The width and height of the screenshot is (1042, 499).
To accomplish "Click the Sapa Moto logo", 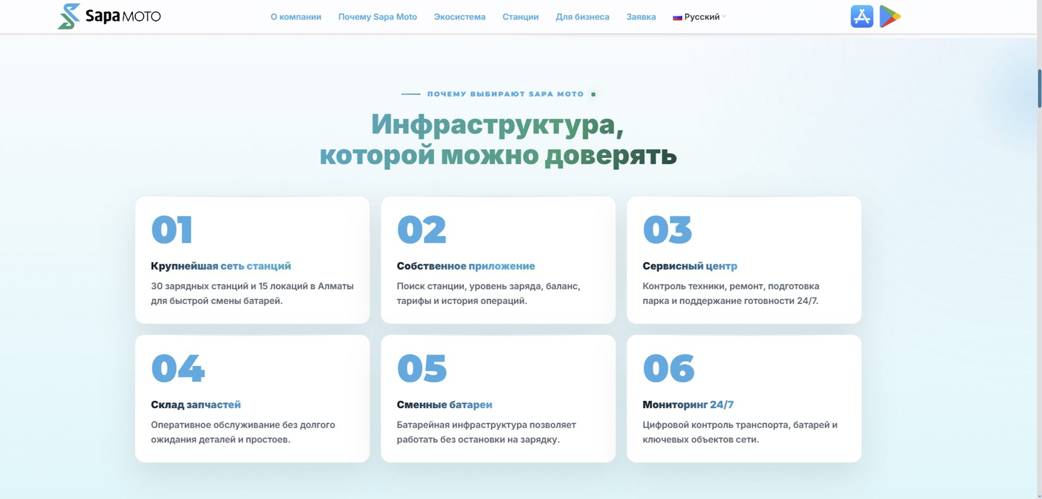I will (x=109, y=16).
